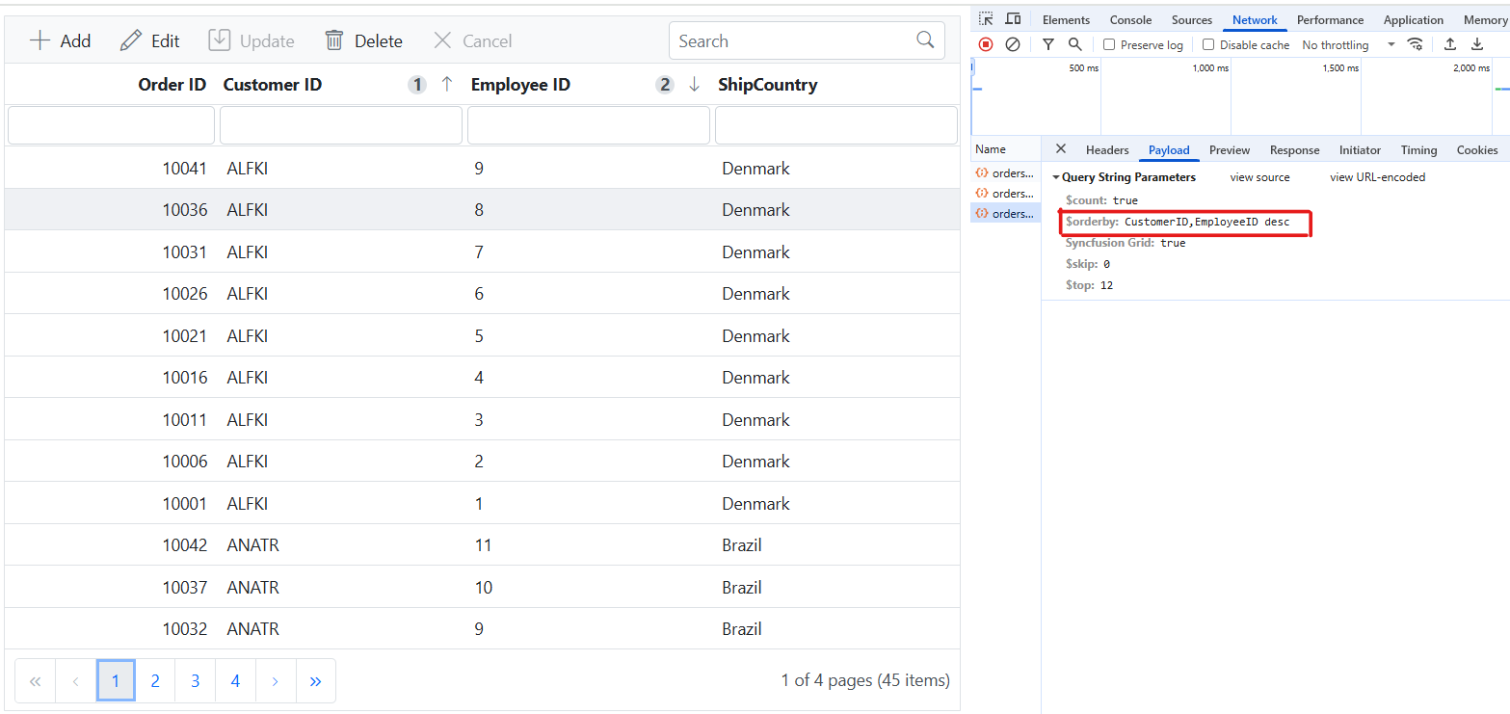This screenshot has width=1510, height=714.
Task: Select the inspect element cursor icon
Action: tap(986, 18)
